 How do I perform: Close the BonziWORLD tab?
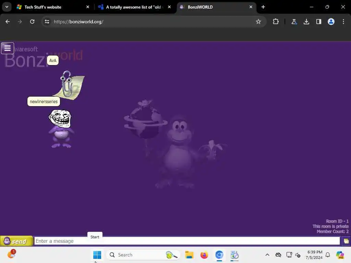pos(251,7)
